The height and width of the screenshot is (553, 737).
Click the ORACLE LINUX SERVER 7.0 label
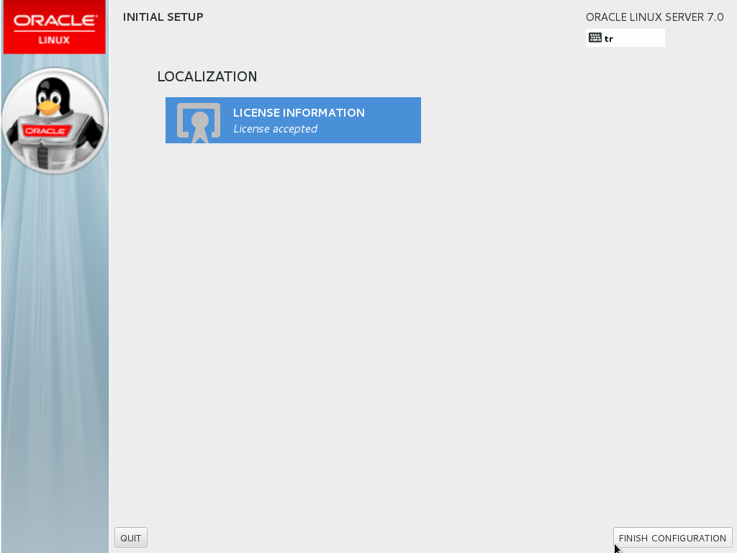click(x=654, y=17)
